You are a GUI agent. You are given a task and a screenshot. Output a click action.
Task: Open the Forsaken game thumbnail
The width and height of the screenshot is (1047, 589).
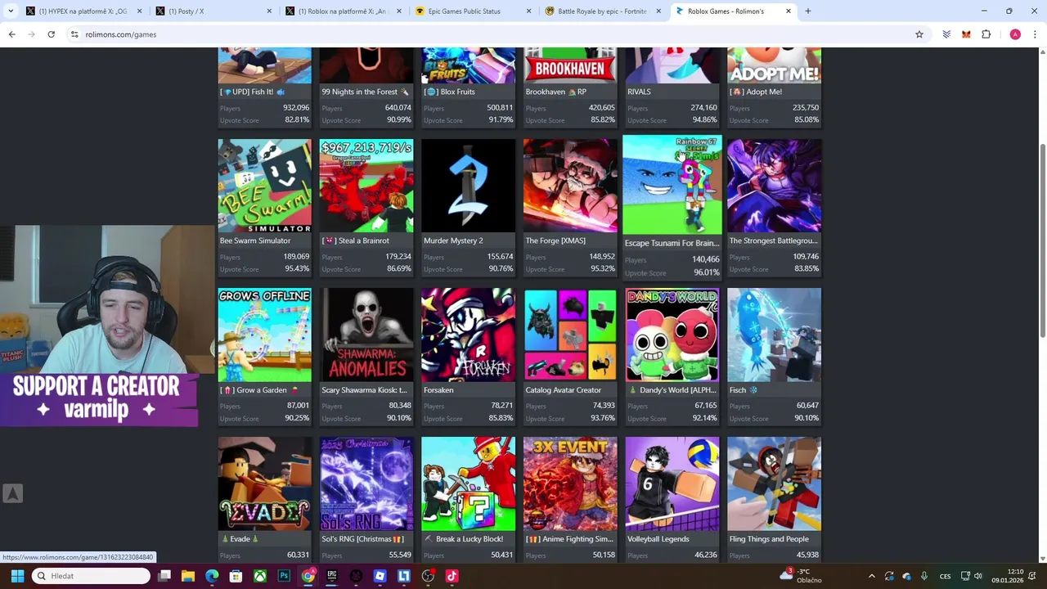(x=468, y=335)
